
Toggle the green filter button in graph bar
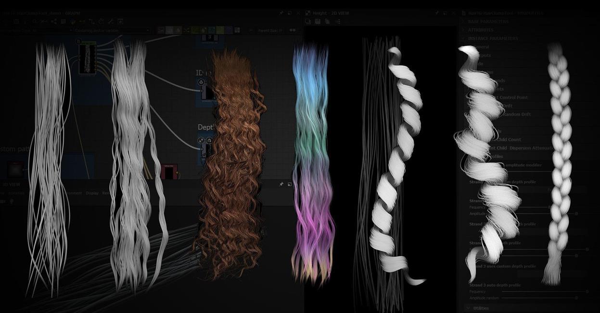pyautogui.click(x=196, y=30)
